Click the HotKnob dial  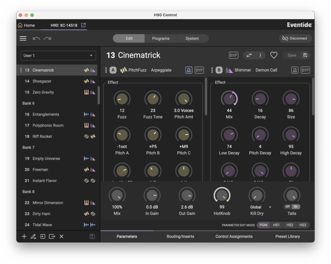pos(222,196)
